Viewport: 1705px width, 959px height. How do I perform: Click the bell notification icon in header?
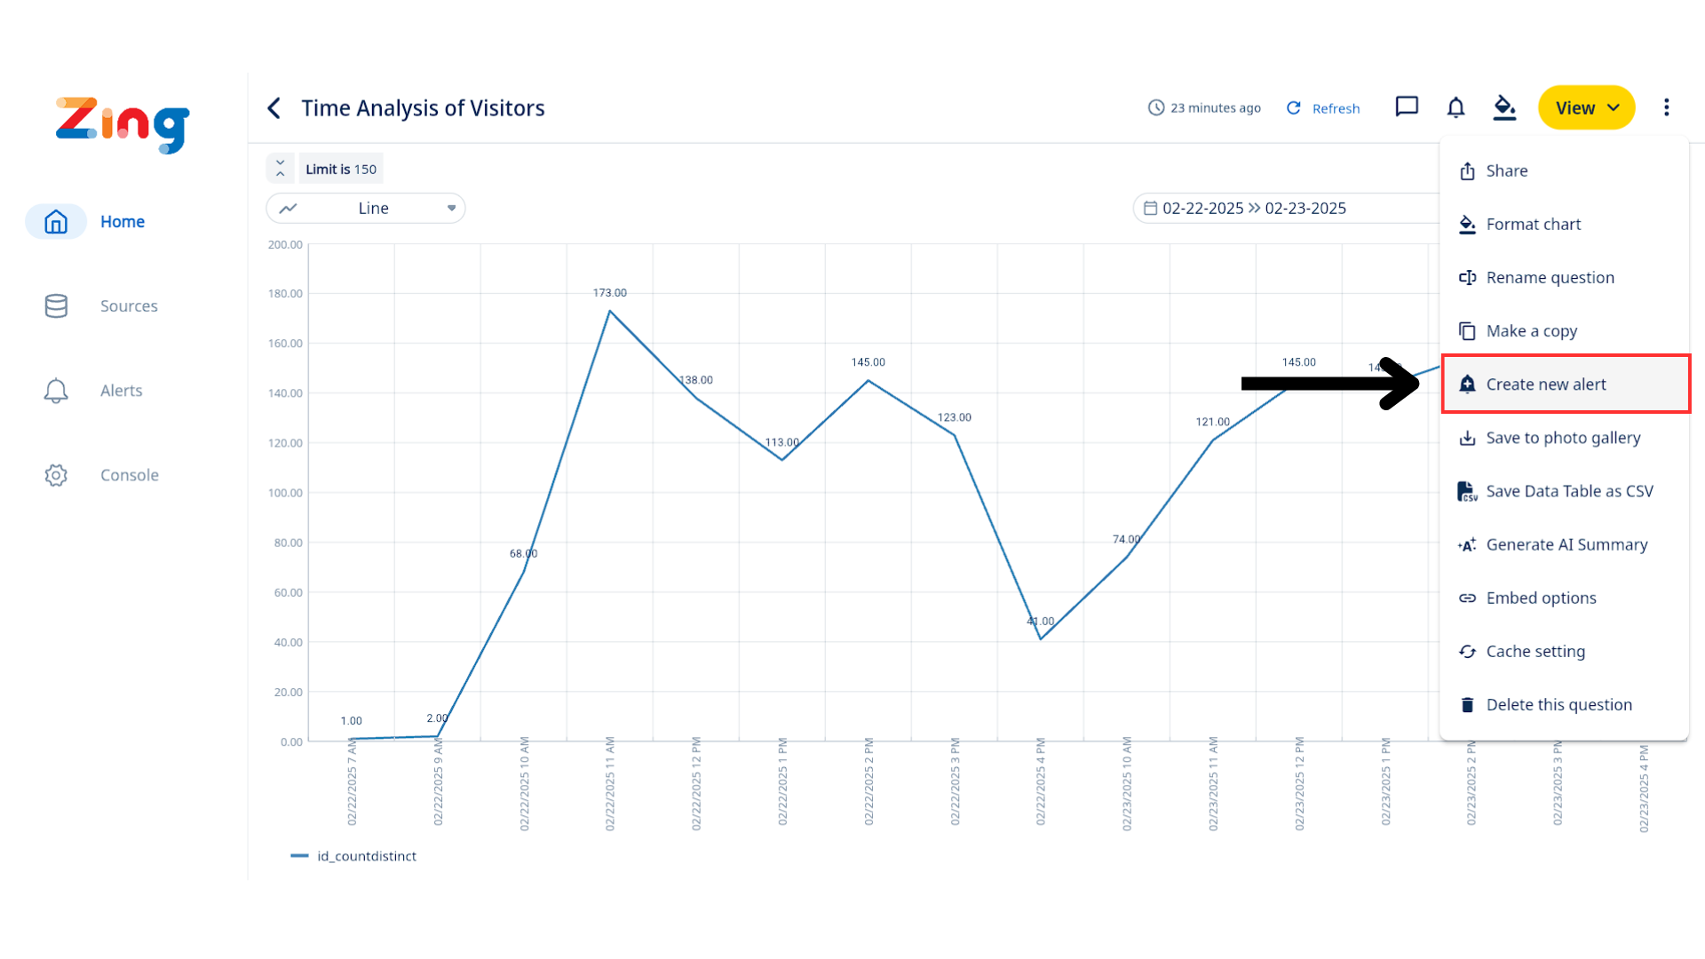[1455, 107]
